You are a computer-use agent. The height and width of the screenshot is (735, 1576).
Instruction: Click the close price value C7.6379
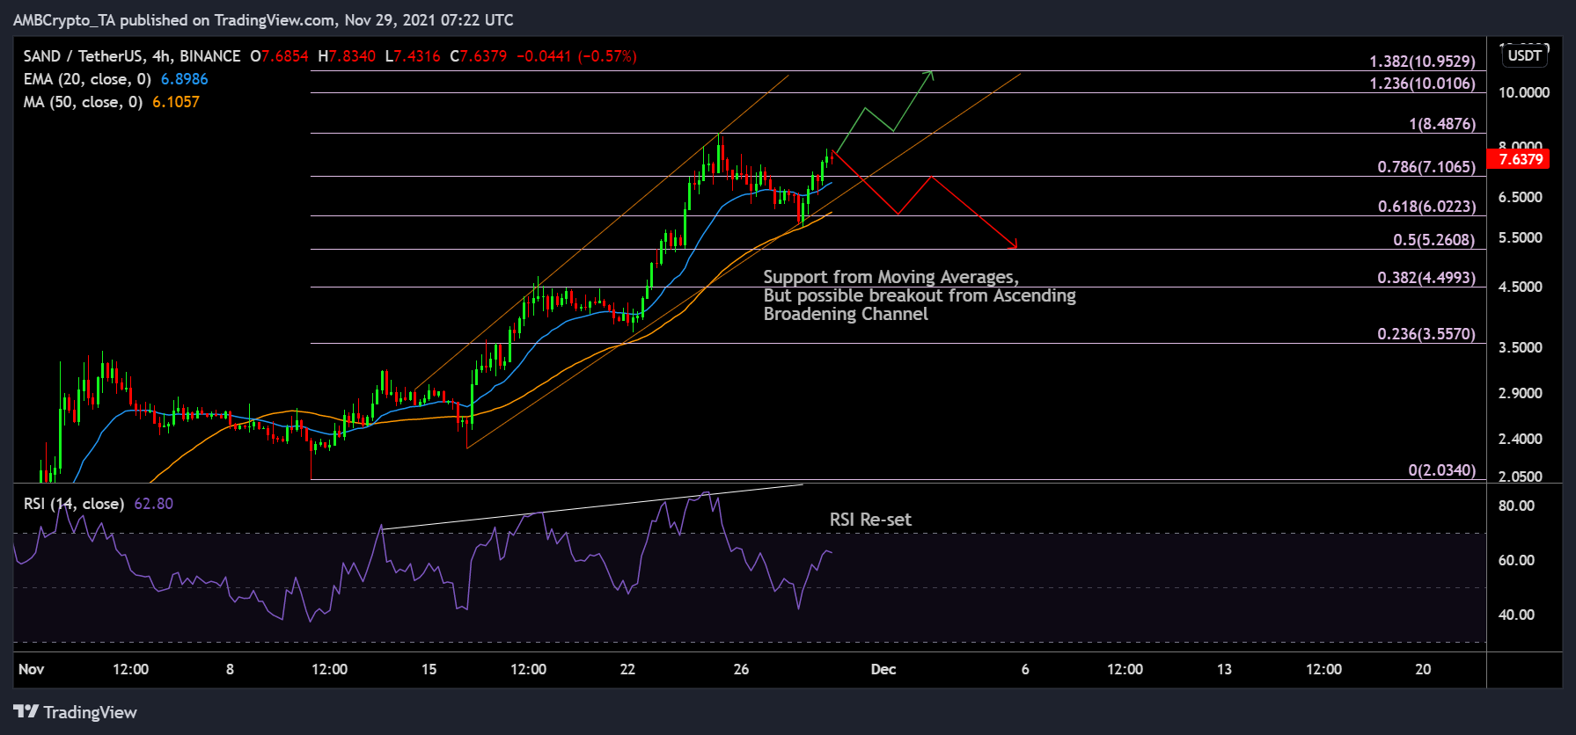pyautogui.click(x=479, y=56)
